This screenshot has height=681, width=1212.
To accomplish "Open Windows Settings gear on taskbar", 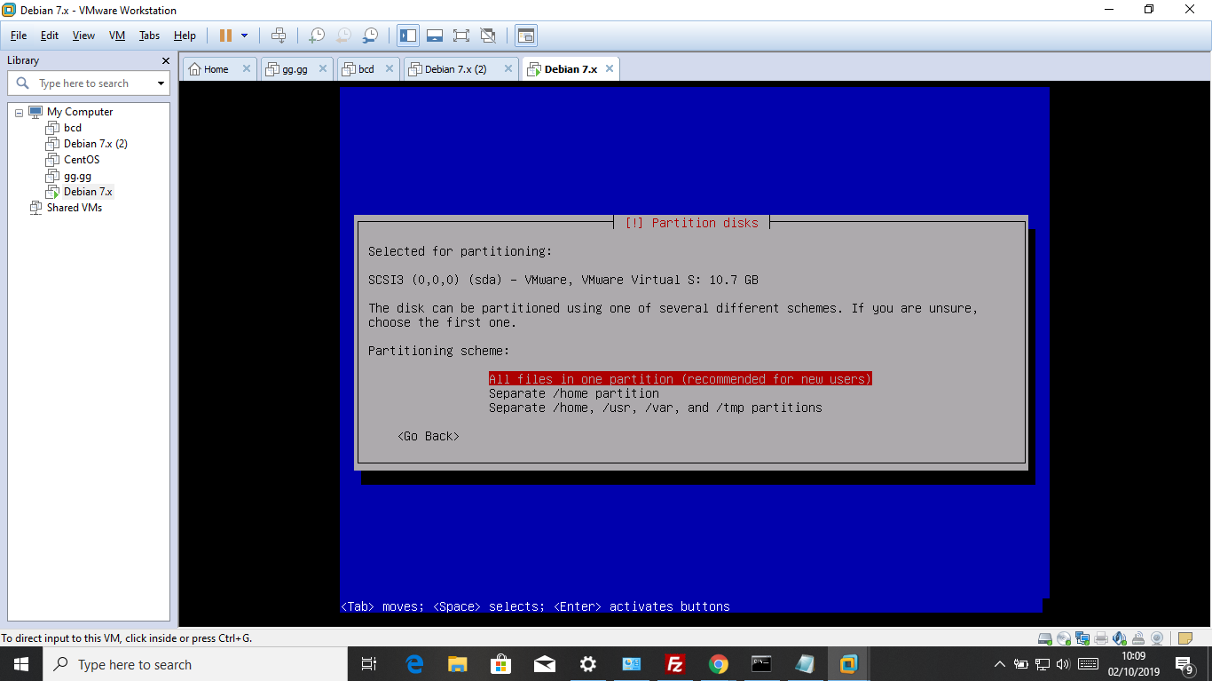I will [588, 664].
